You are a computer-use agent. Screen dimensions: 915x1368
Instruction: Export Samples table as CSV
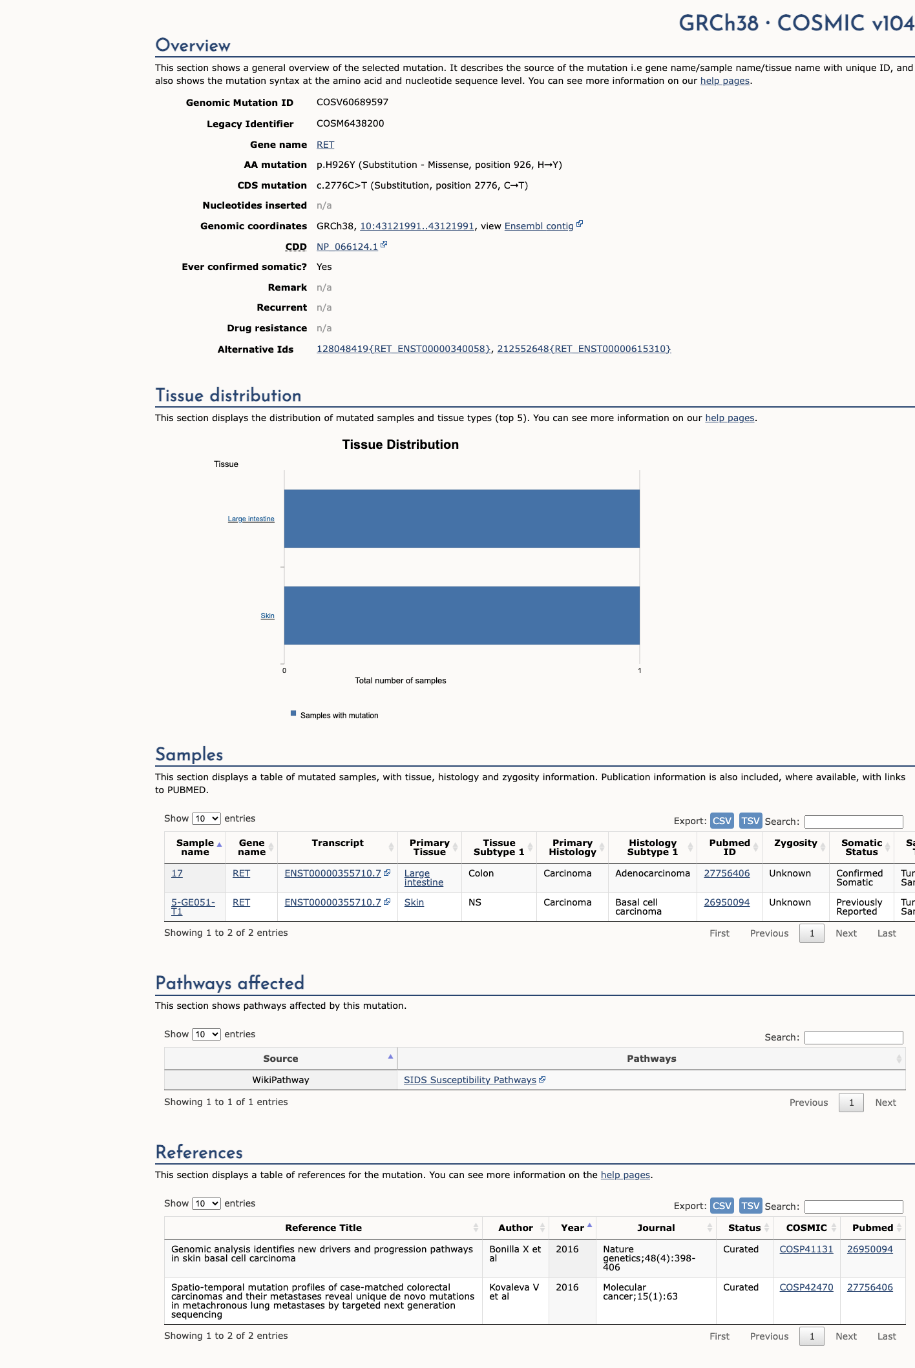[722, 820]
